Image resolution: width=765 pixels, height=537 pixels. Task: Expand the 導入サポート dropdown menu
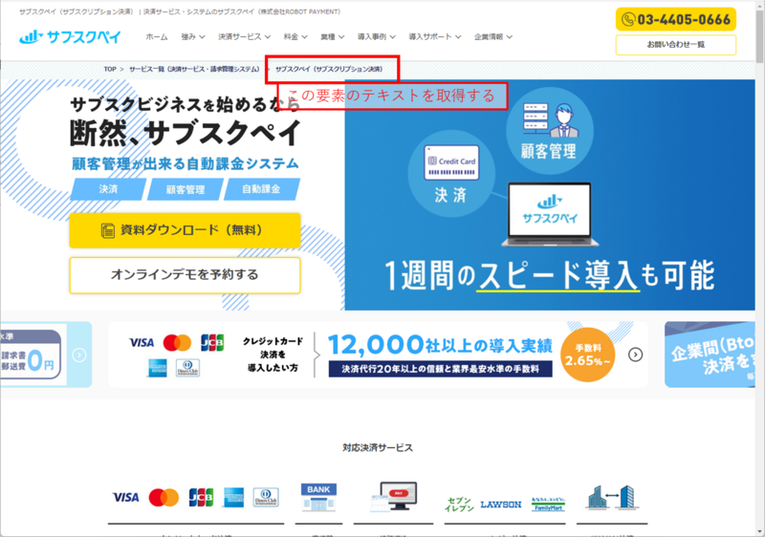tap(435, 36)
